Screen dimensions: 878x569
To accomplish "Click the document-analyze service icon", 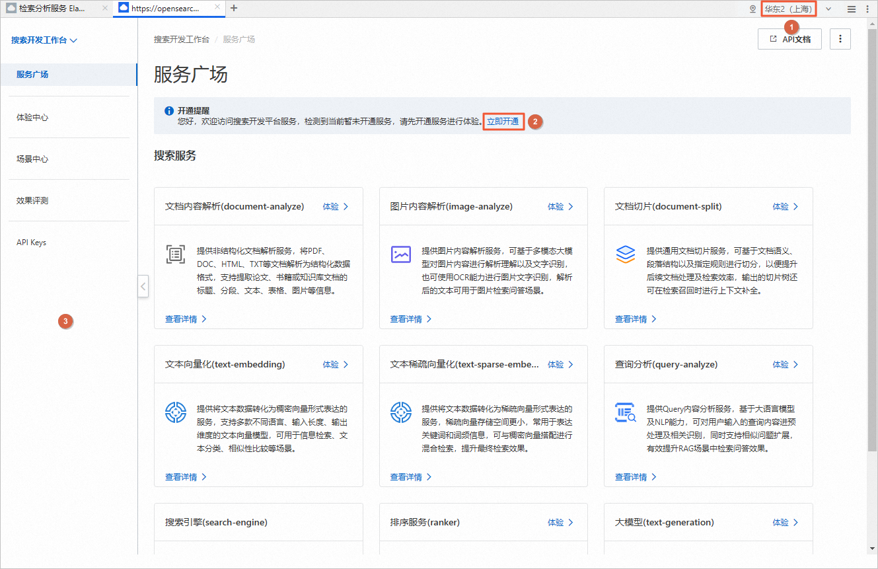I will click(176, 254).
